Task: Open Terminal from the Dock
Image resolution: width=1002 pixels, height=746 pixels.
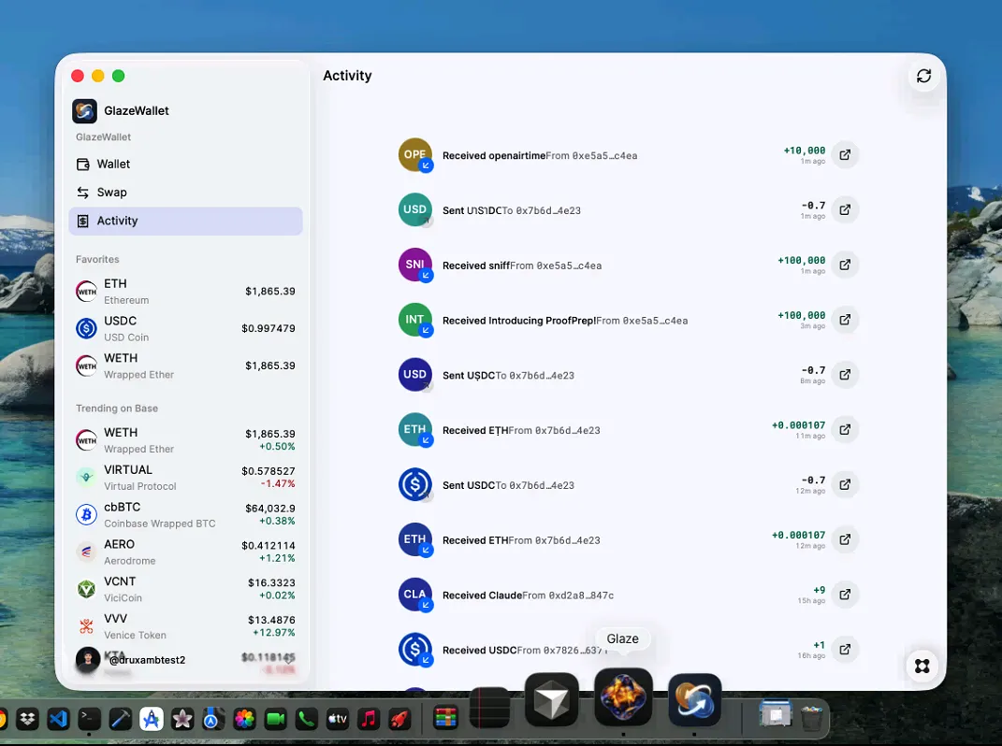Action: point(89,719)
